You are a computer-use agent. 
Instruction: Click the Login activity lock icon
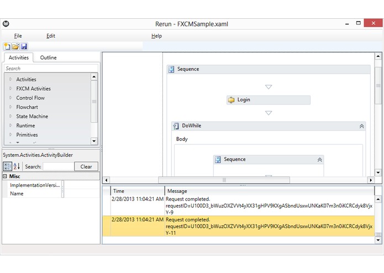(231, 100)
